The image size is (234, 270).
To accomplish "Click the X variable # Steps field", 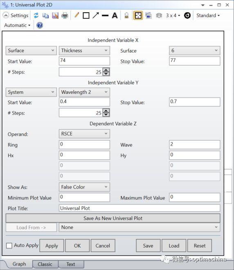I will (81, 72).
